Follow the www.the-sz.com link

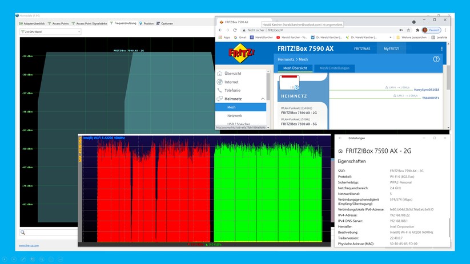tap(29, 245)
